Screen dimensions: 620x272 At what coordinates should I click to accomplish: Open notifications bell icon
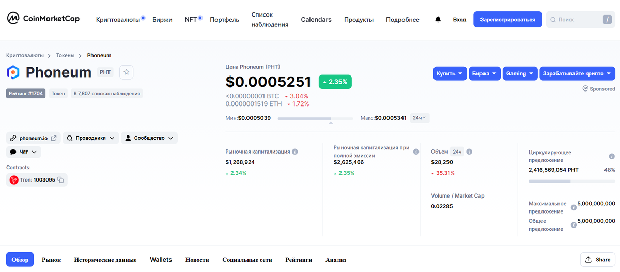pyautogui.click(x=438, y=20)
